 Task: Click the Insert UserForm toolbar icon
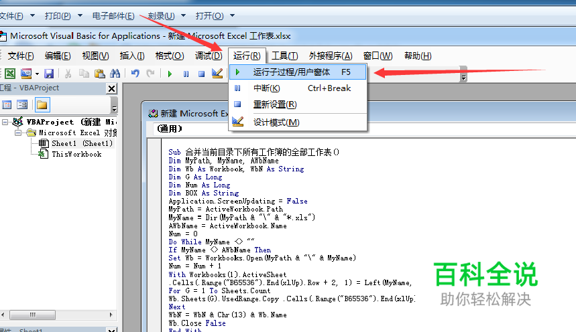pos(26,74)
